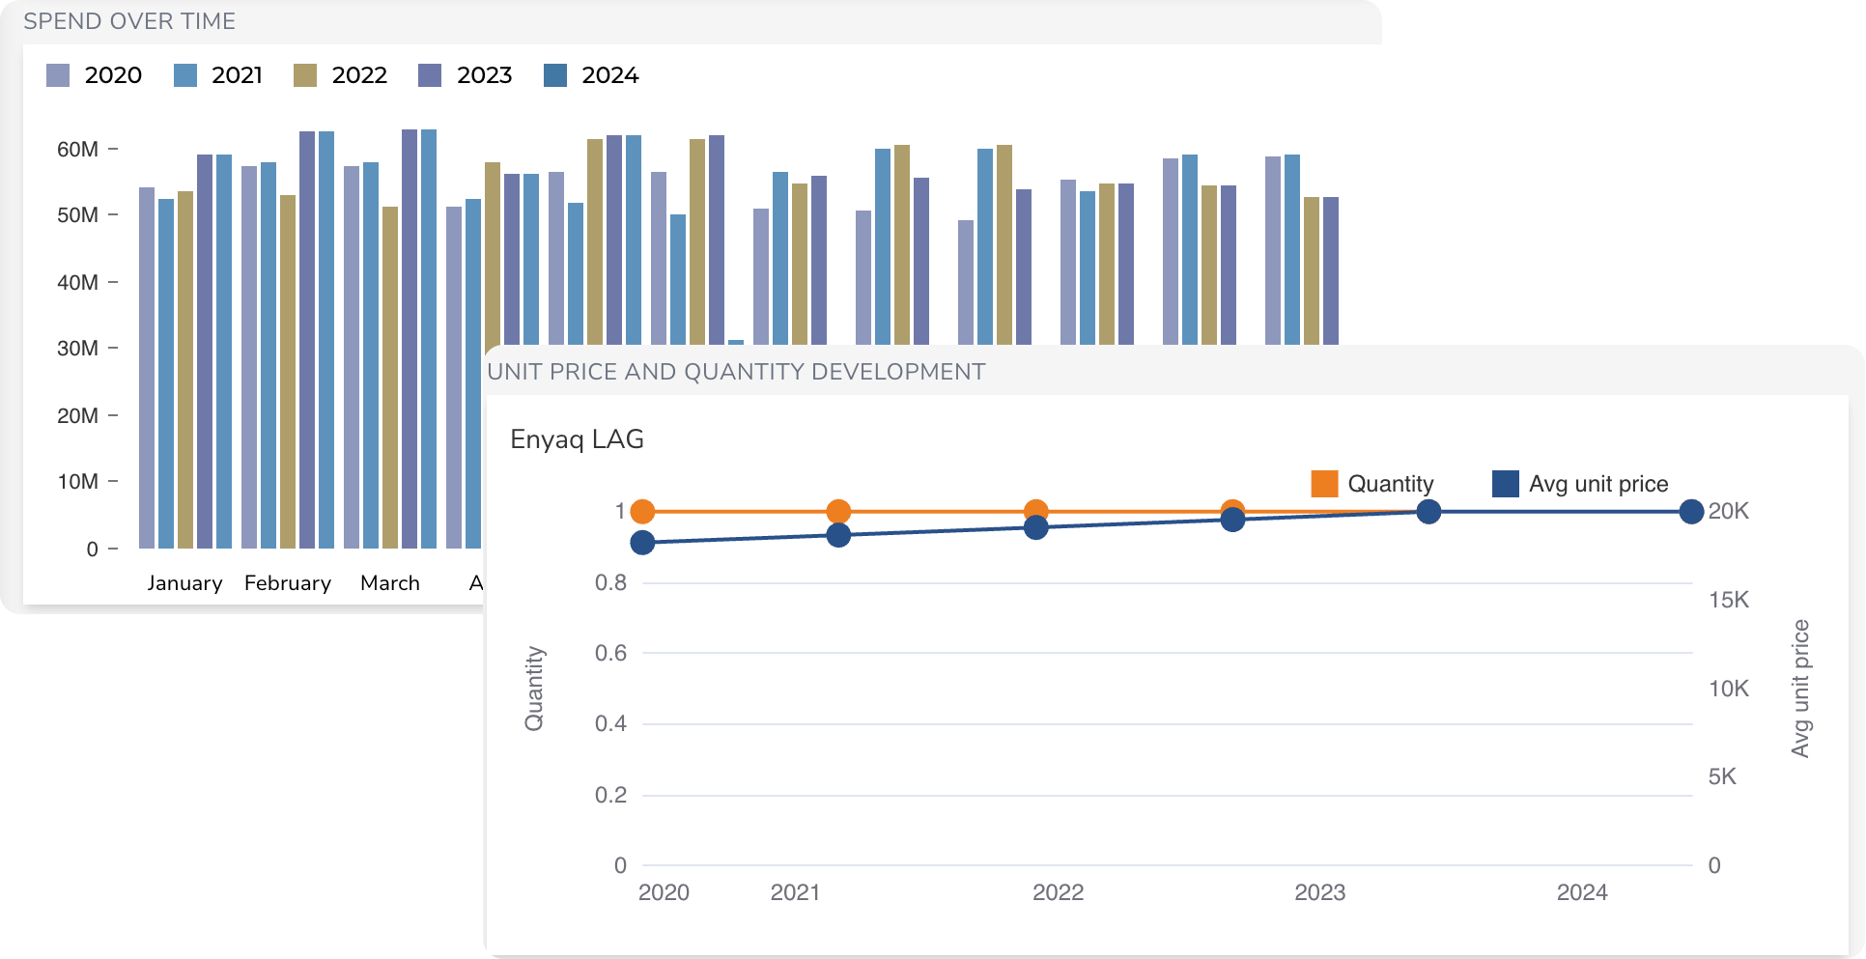Click the March axis label
Image resolution: width=1866 pixels, height=959 pixels.
390,583
